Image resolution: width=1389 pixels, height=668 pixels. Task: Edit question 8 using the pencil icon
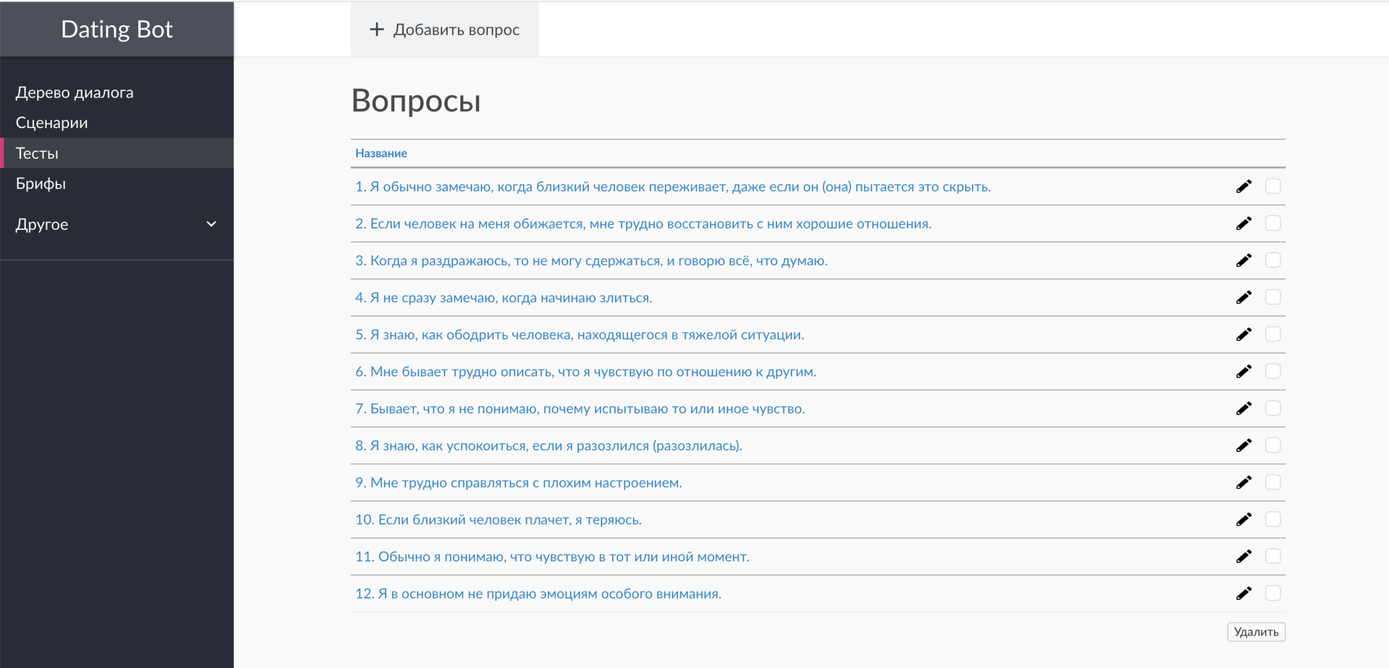point(1244,445)
